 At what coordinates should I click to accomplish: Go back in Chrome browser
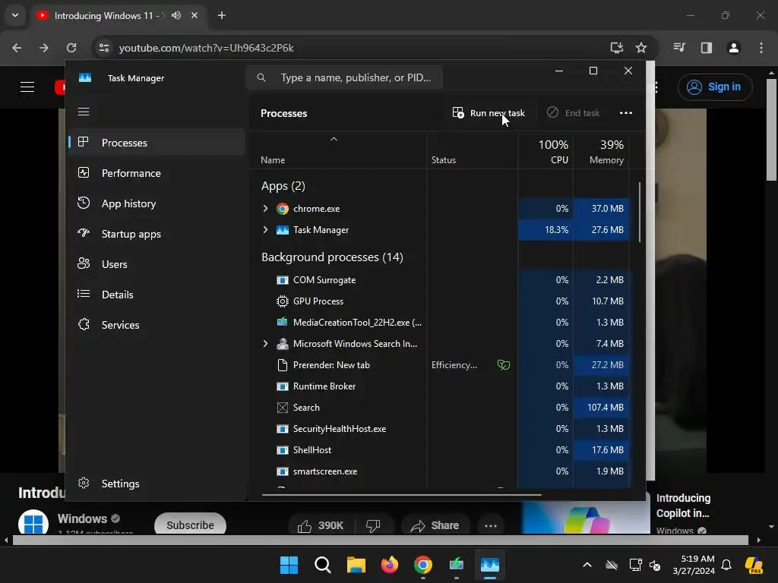tap(17, 48)
